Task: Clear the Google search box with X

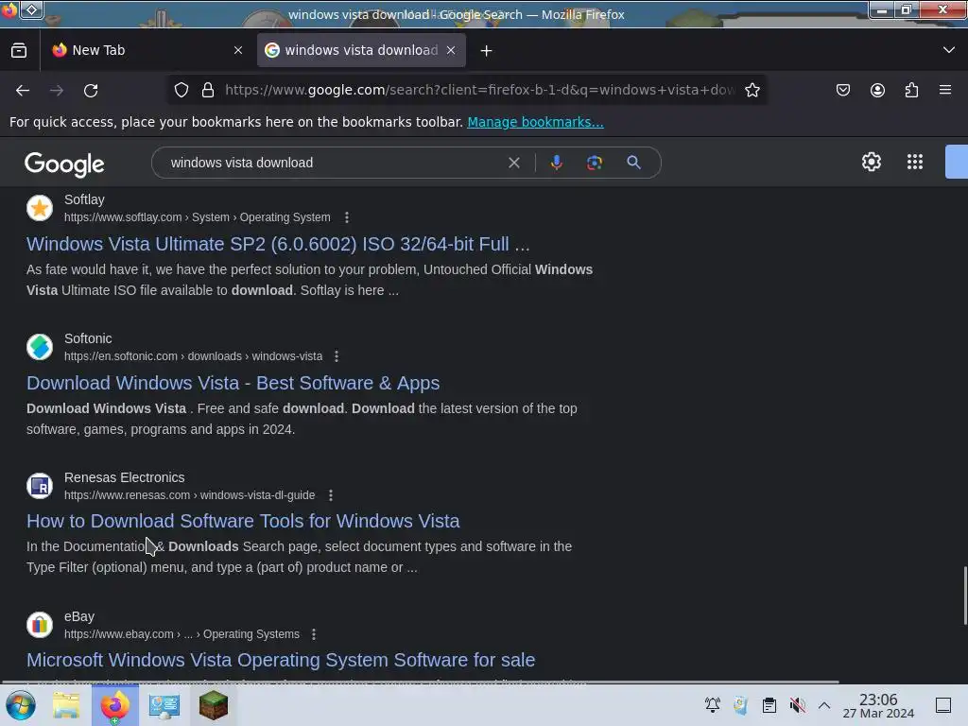Action: [x=513, y=163]
